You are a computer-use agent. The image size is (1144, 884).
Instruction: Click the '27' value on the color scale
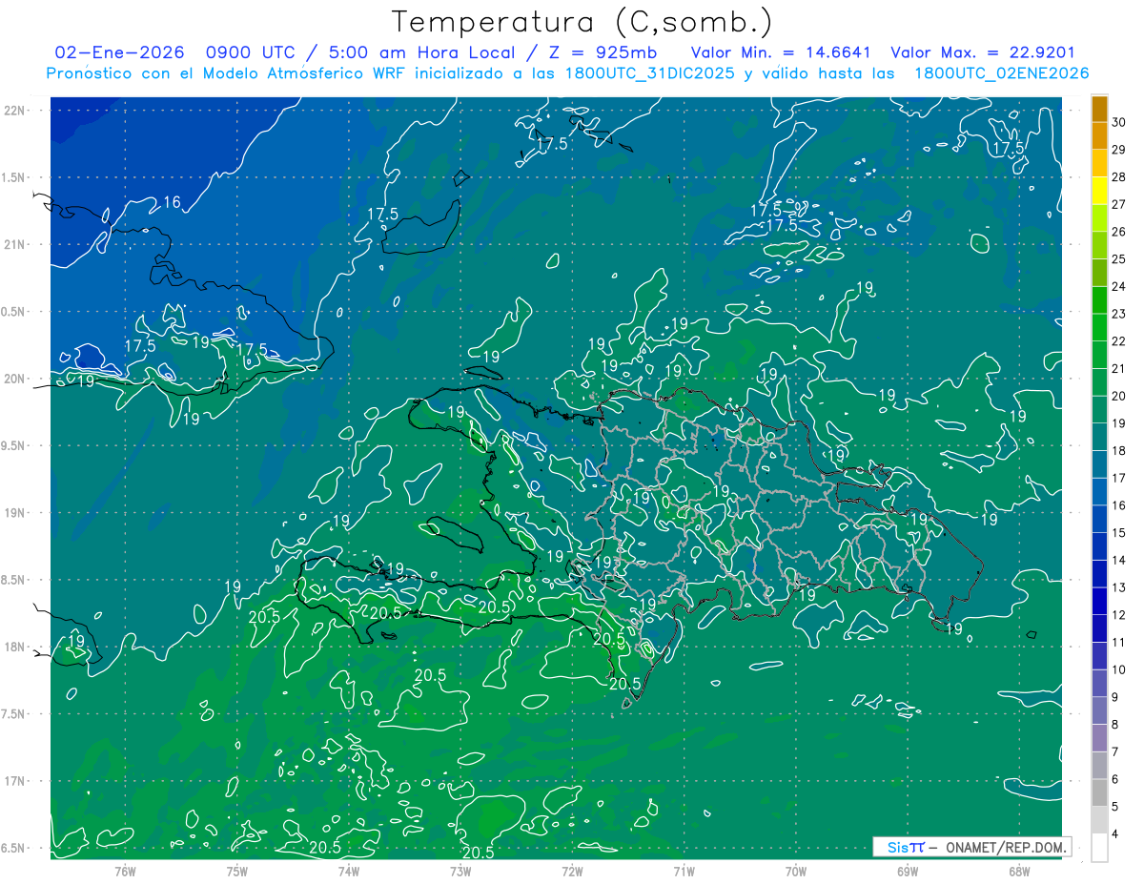pos(1119,204)
